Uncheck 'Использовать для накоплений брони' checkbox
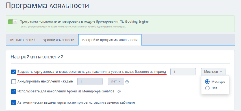This screenshot has width=241, height=111. (14, 91)
